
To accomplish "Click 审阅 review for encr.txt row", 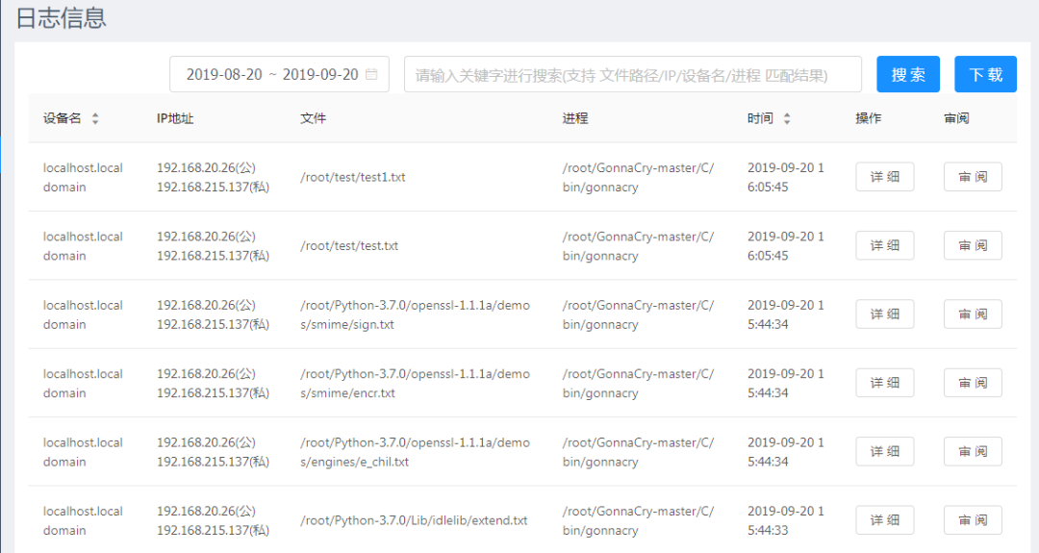I will tap(973, 383).
